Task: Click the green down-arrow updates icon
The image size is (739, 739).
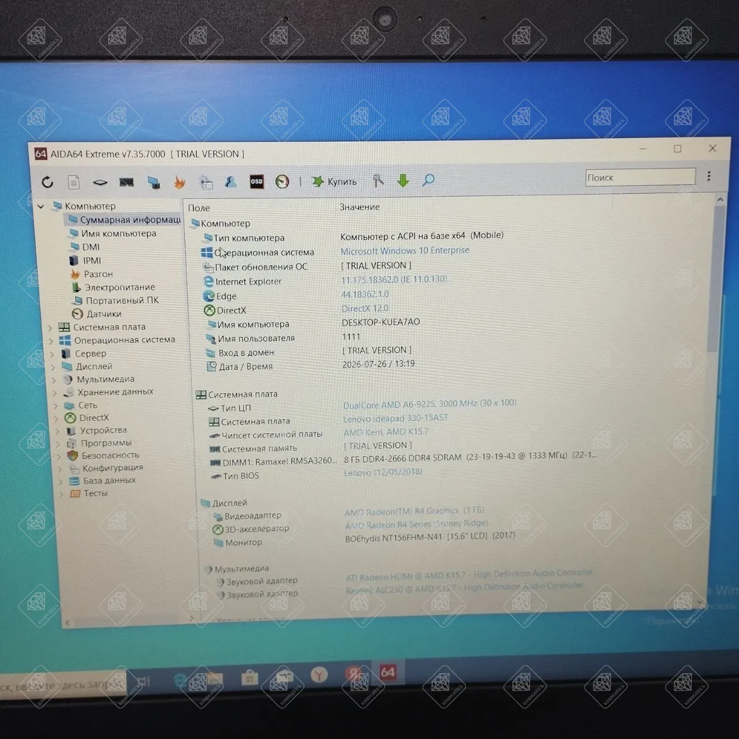Action: (403, 181)
